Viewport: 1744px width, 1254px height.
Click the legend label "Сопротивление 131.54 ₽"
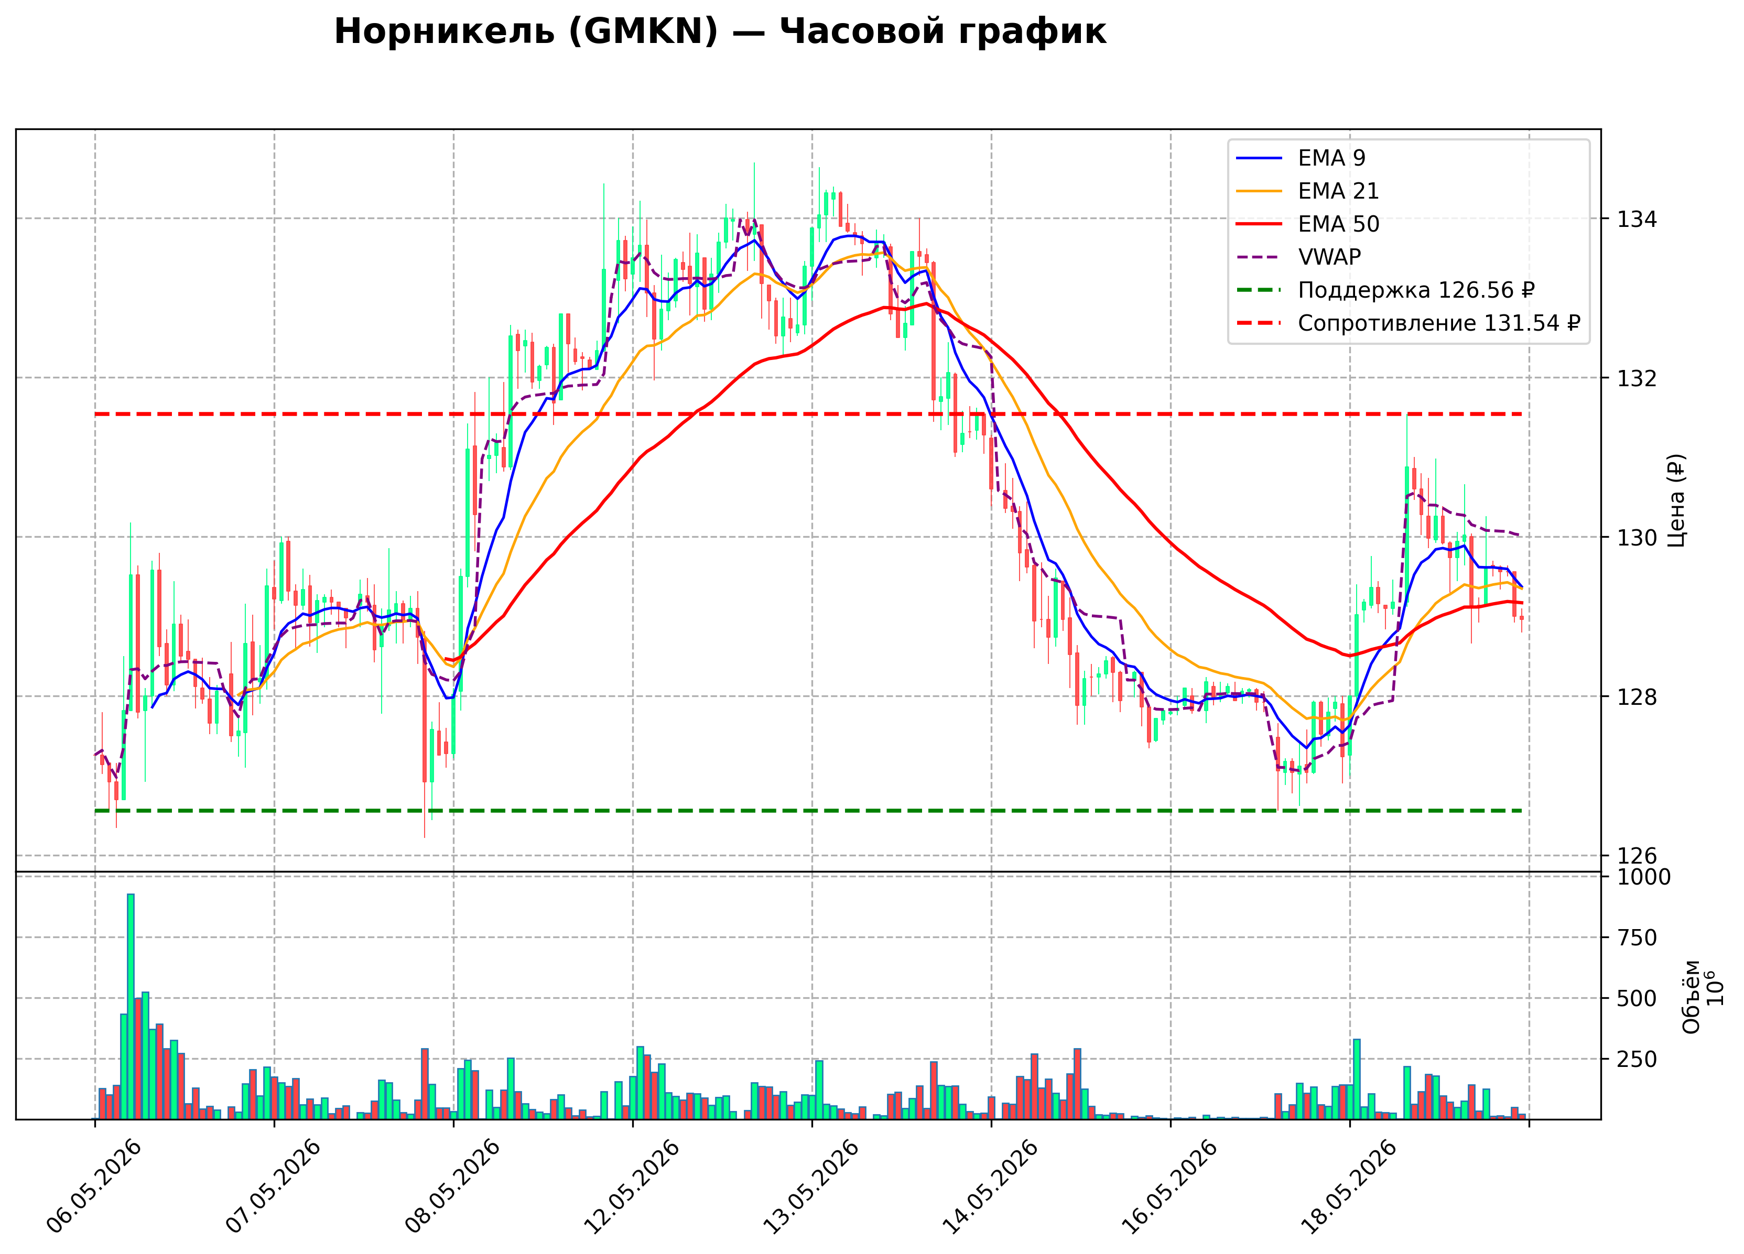(1439, 323)
